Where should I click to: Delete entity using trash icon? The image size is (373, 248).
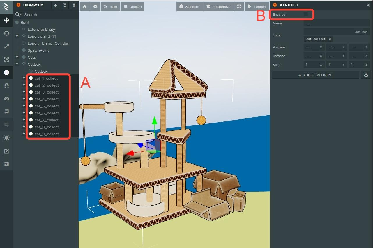74,5
